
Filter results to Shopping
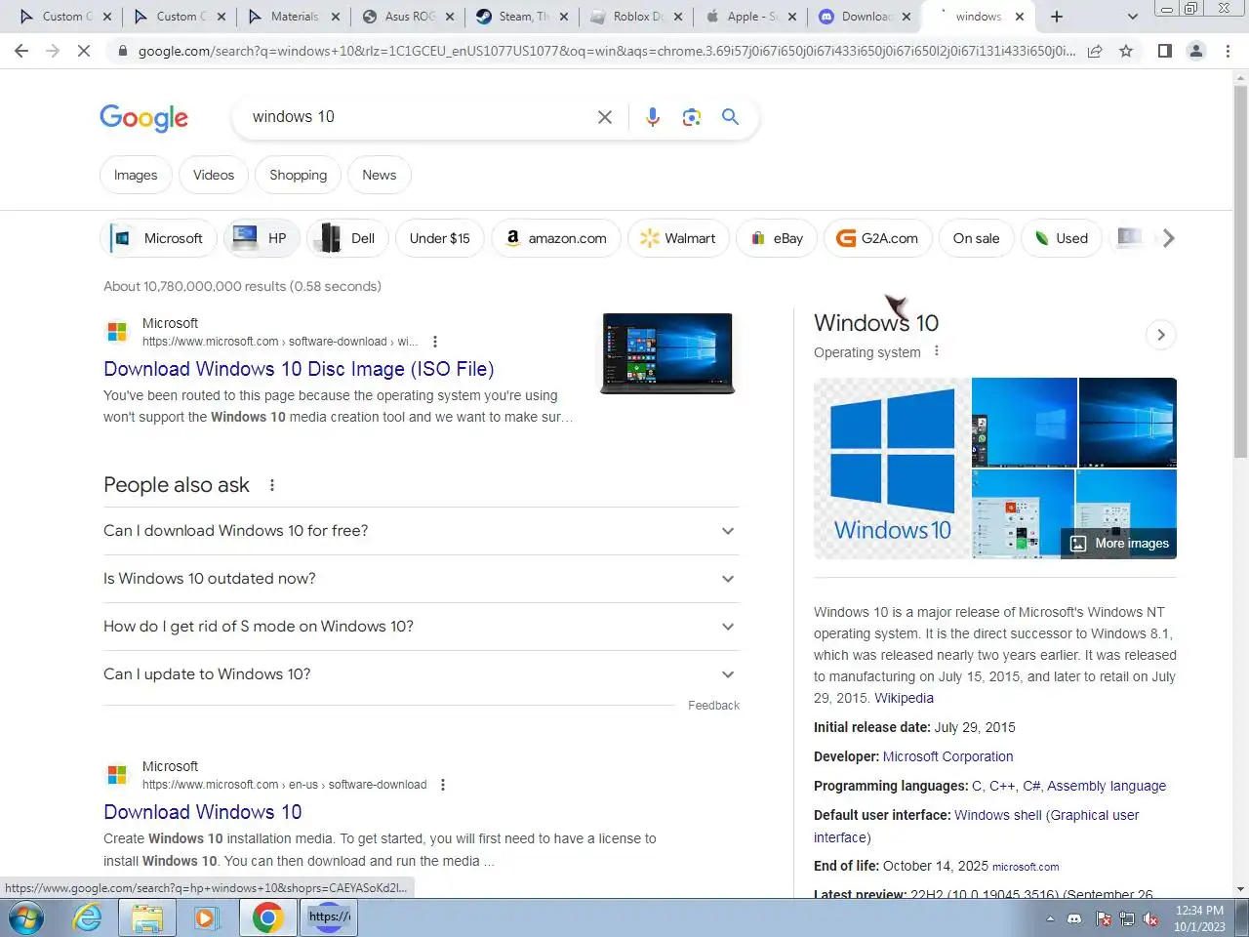click(x=298, y=175)
